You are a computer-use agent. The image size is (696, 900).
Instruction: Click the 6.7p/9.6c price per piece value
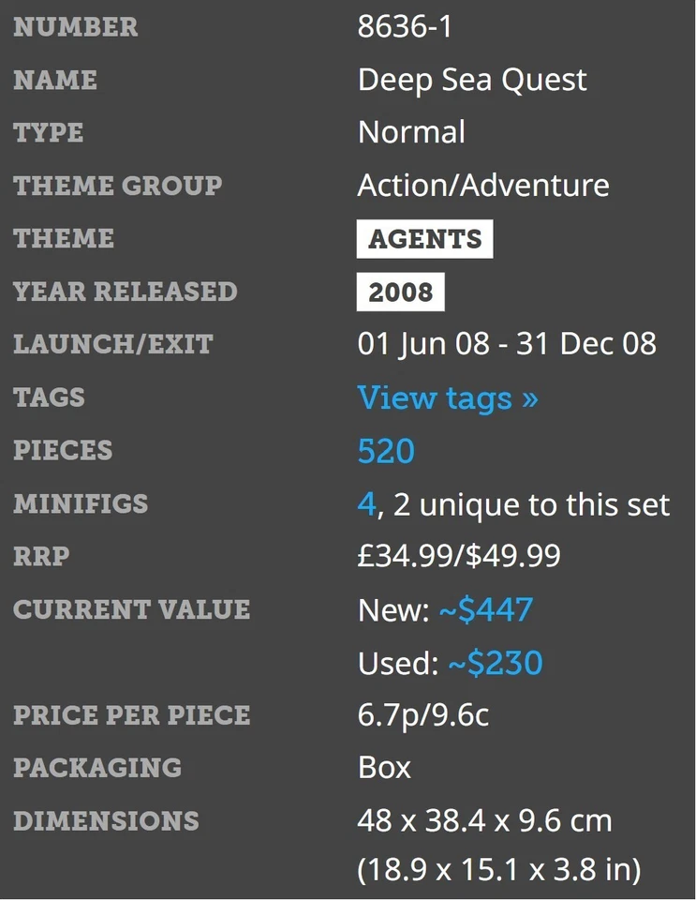point(423,716)
